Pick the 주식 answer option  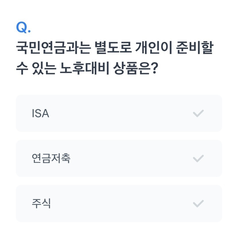click(x=119, y=203)
